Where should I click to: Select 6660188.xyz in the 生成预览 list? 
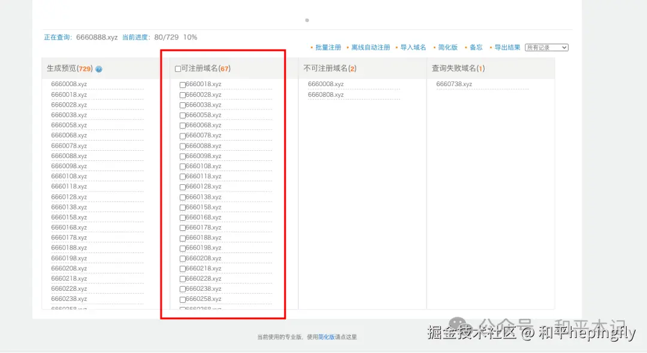point(69,248)
